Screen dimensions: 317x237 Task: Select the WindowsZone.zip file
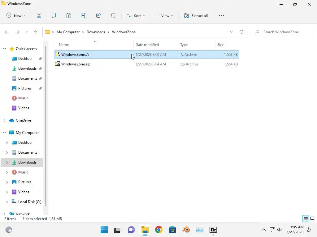point(146,64)
